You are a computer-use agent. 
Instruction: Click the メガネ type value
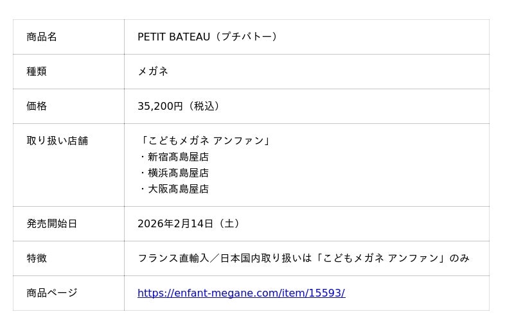pos(153,72)
